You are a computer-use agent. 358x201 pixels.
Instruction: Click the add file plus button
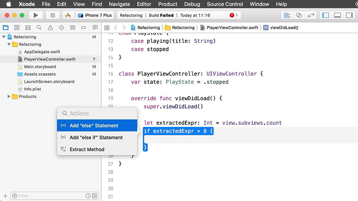tap(5, 196)
